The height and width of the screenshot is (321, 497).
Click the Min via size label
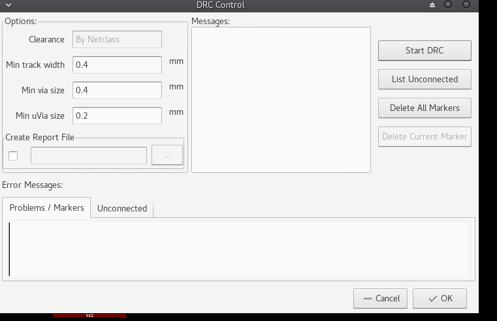tap(43, 90)
